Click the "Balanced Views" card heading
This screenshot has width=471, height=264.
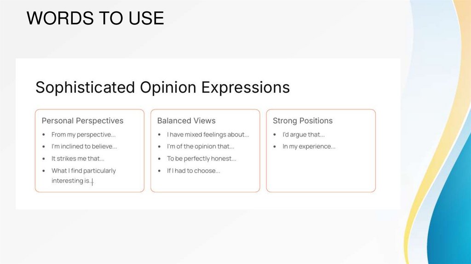(186, 121)
